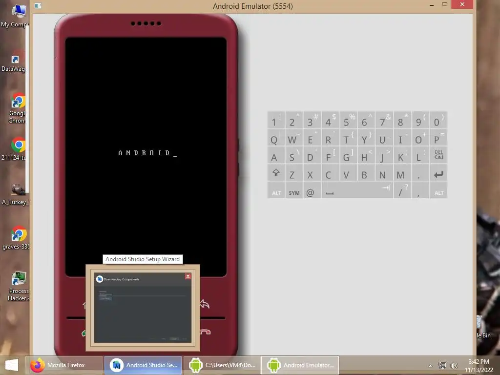Tap the H key on emulator keyboard
The height and width of the screenshot is (375, 500).
click(x=366, y=155)
